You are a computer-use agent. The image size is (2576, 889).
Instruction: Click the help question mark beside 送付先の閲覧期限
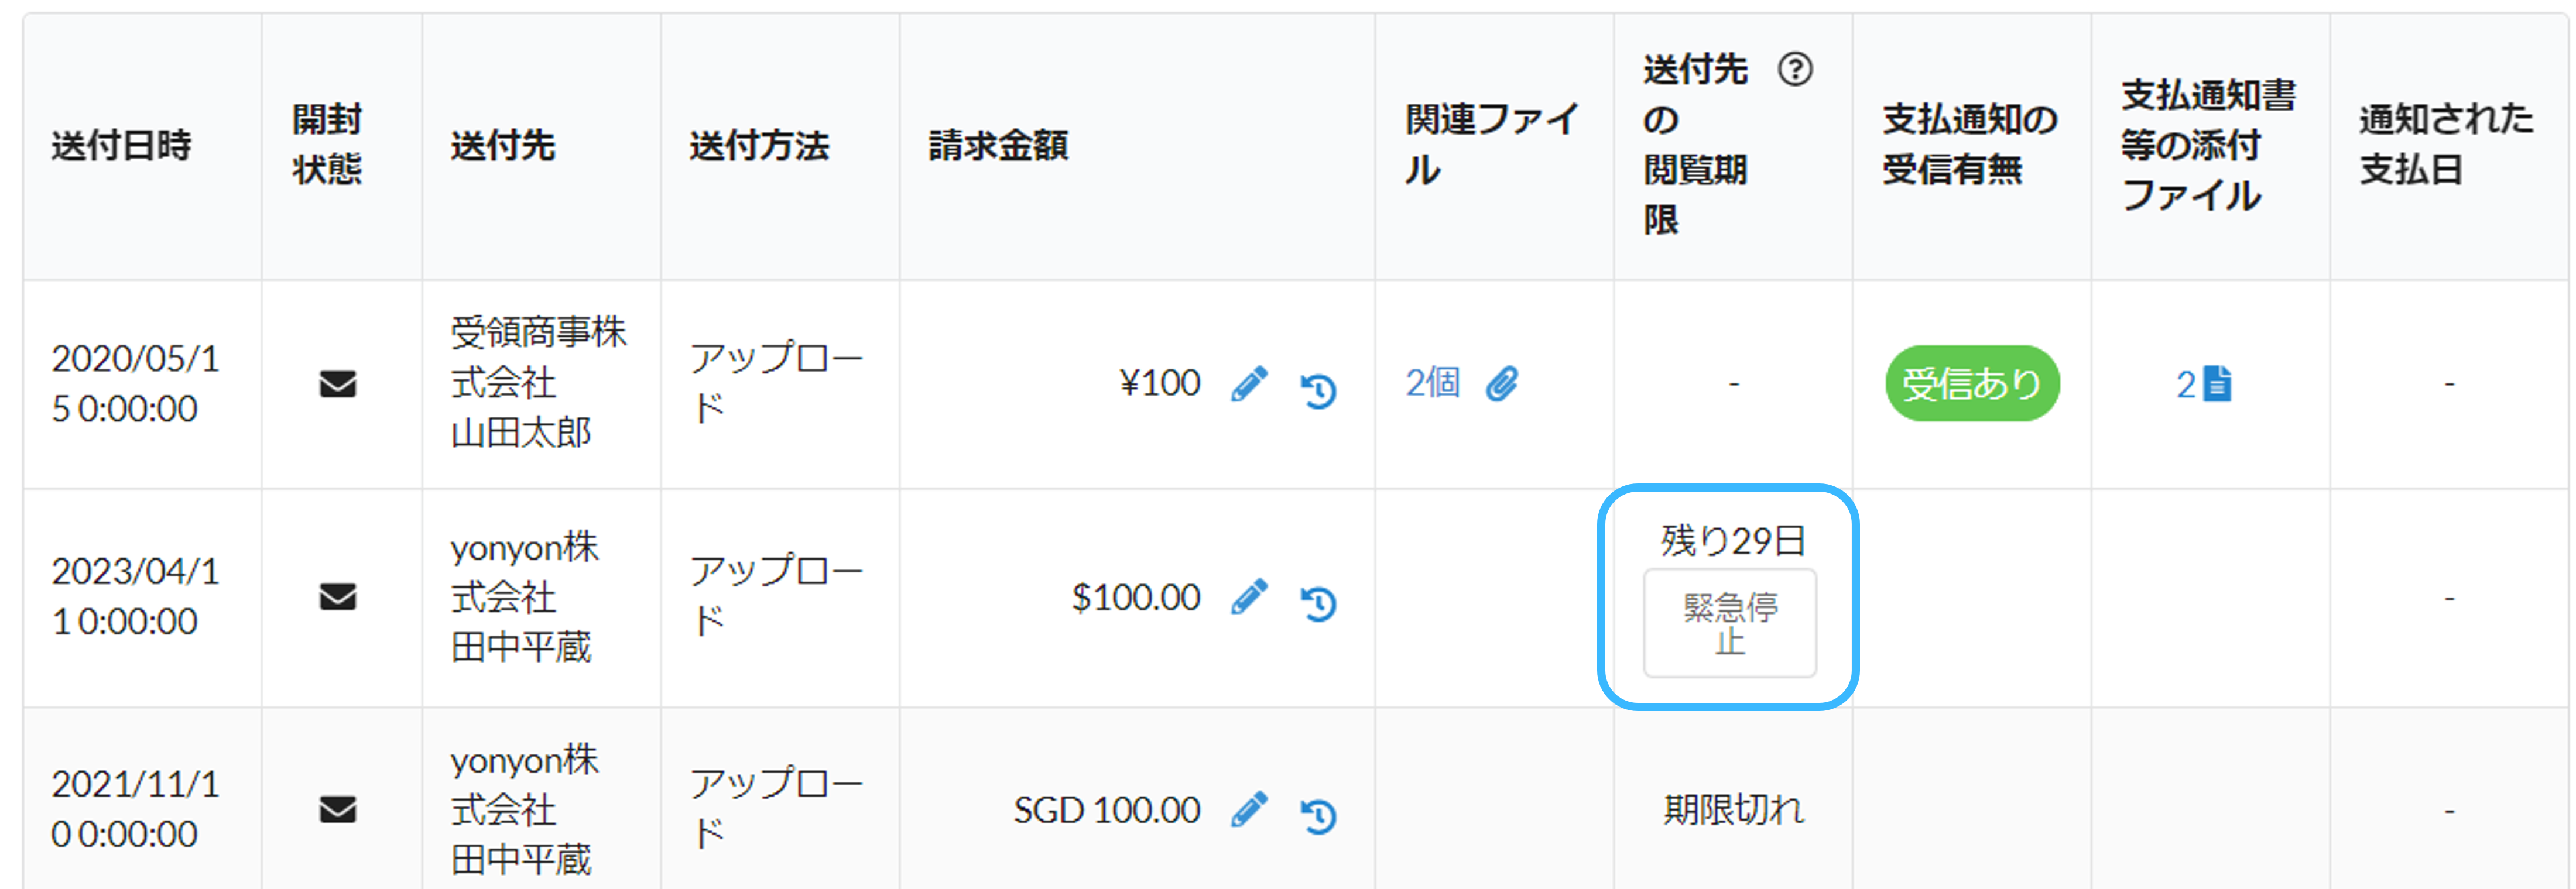point(1795,70)
